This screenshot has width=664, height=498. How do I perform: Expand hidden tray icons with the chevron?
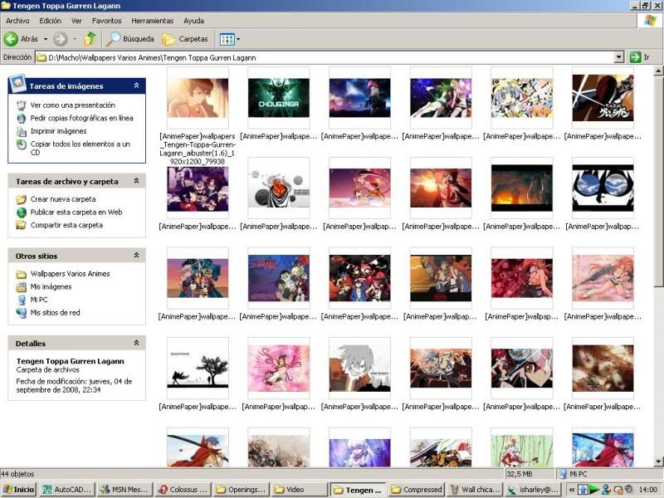tap(572, 490)
